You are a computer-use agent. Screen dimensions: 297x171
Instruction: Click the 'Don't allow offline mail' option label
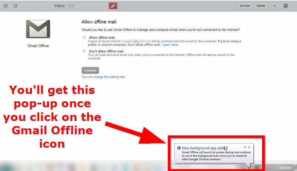tap(106, 51)
